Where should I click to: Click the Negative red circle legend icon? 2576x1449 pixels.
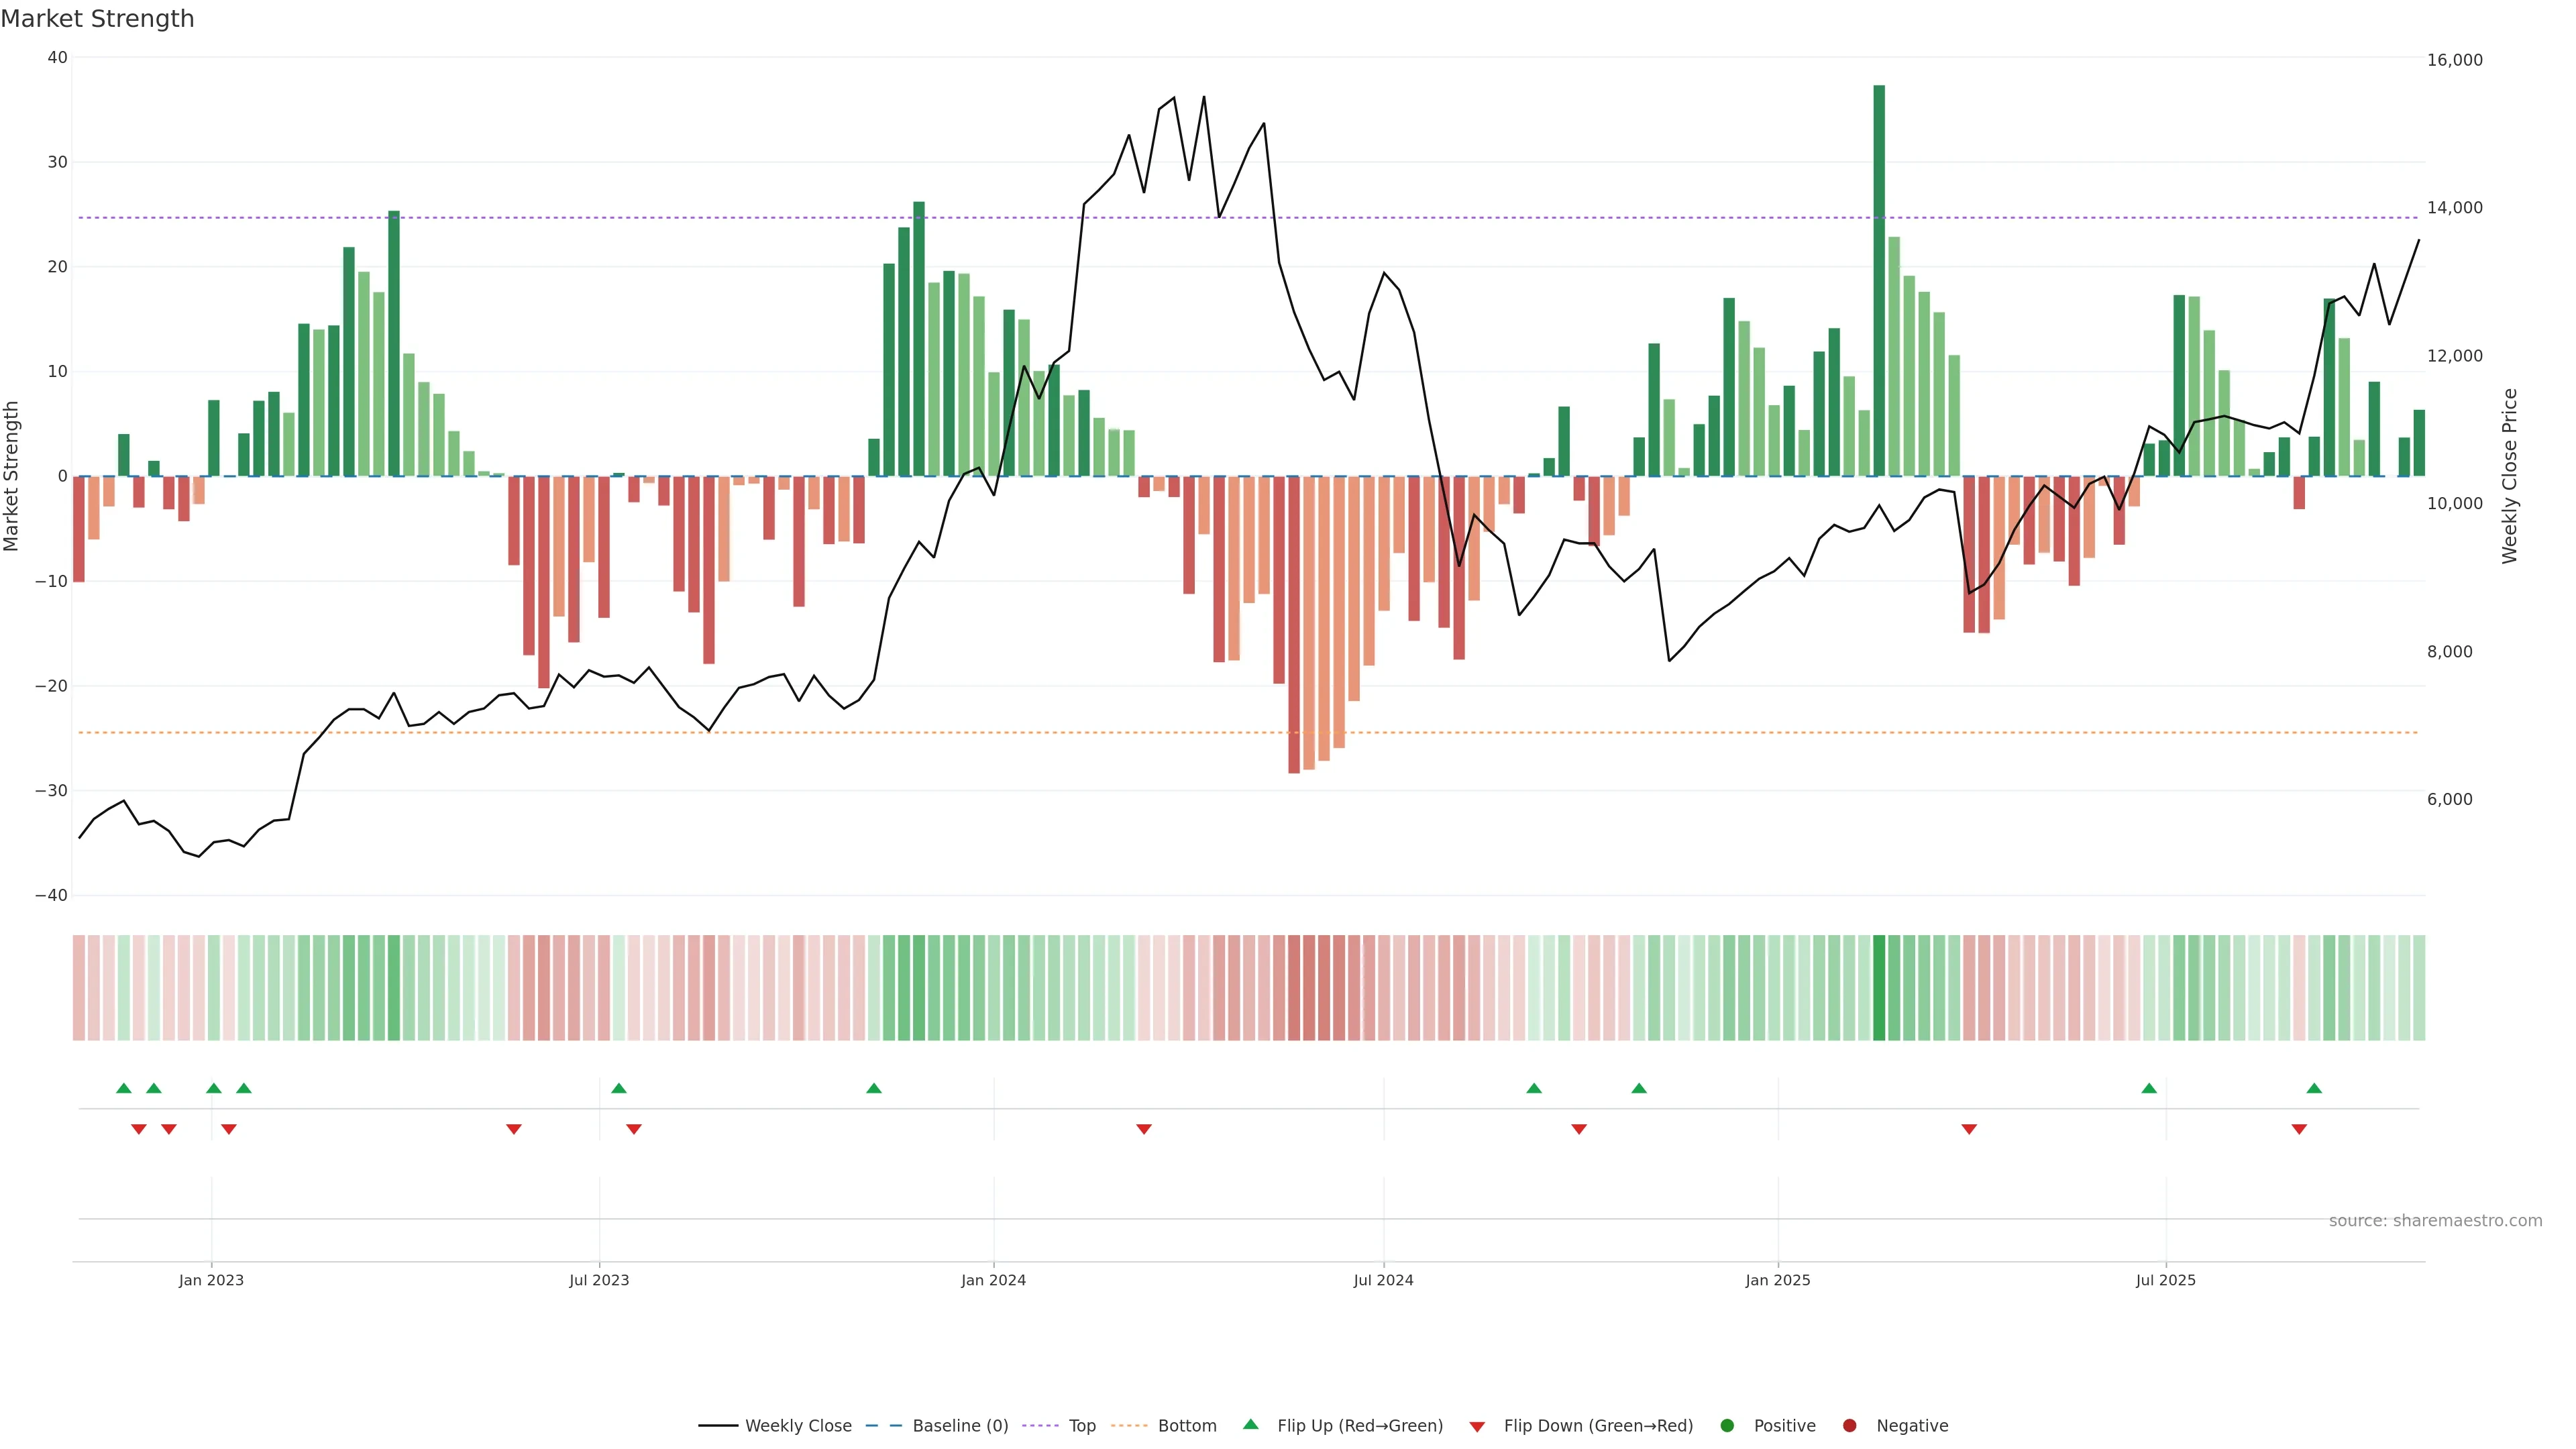point(1849,1426)
